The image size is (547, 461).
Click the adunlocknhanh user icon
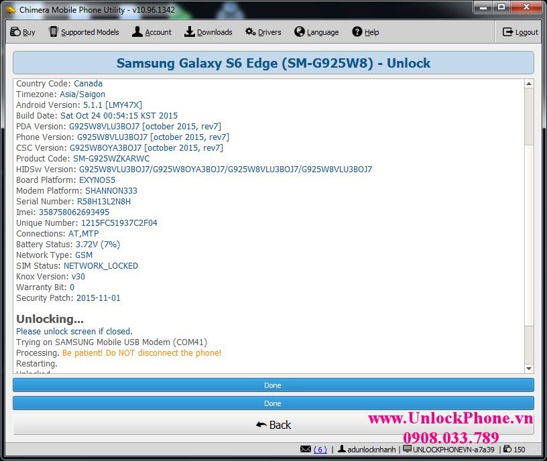(341, 450)
